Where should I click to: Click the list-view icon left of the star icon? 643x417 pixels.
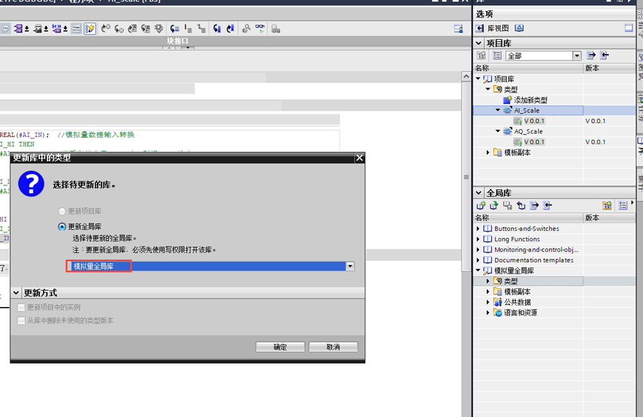[77, 29]
